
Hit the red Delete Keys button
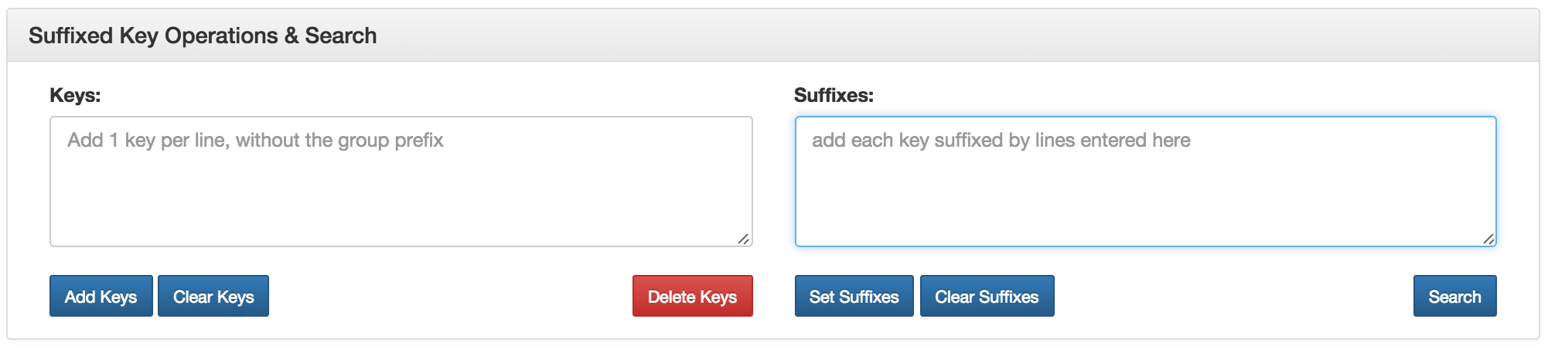[692, 297]
